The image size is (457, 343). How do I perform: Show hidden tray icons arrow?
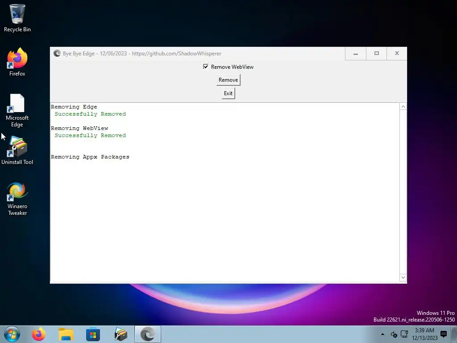(x=382, y=334)
